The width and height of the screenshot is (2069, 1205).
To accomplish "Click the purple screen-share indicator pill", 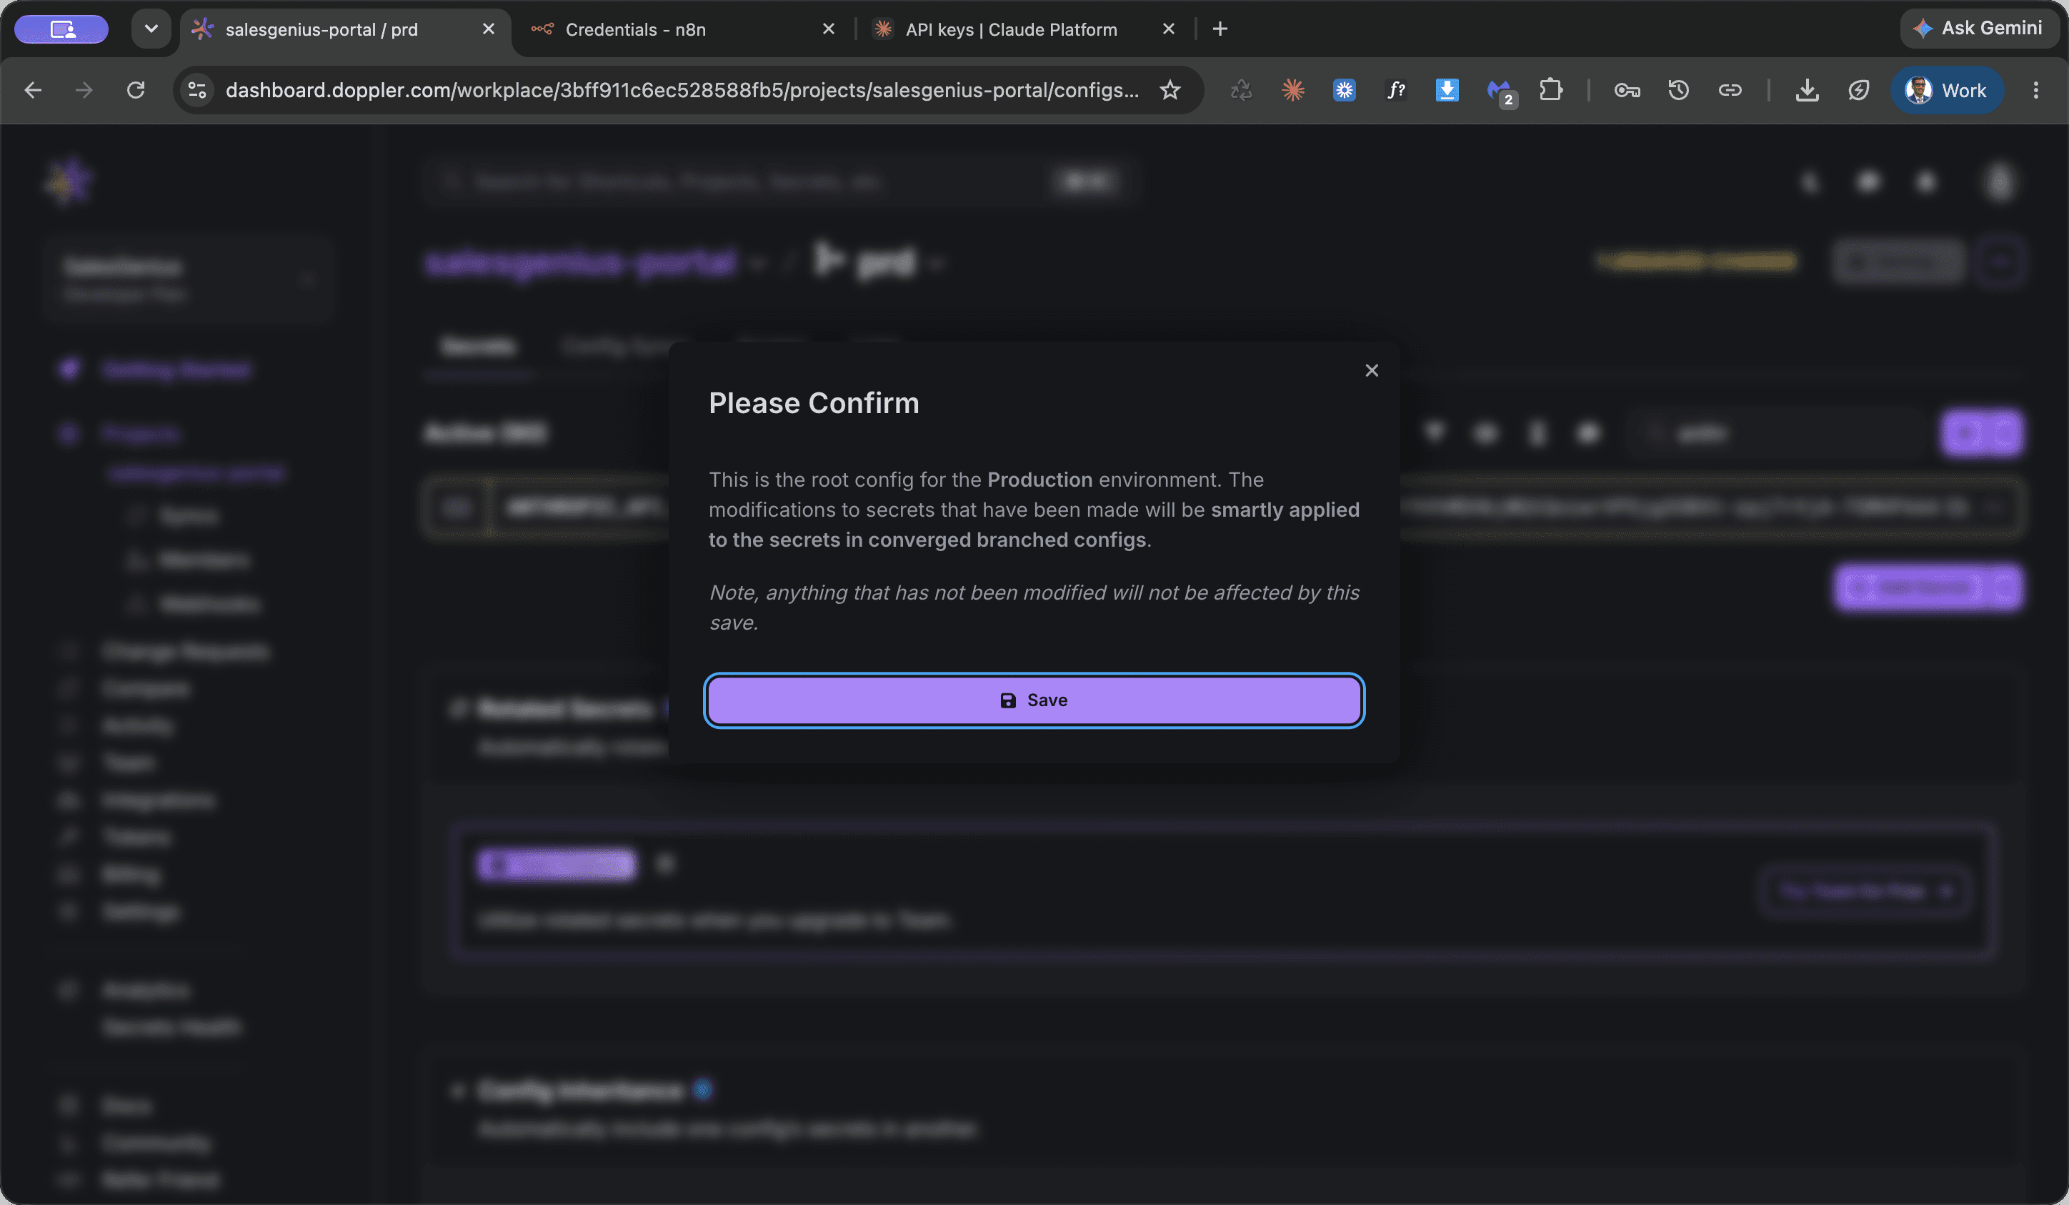I will coord(61,29).
